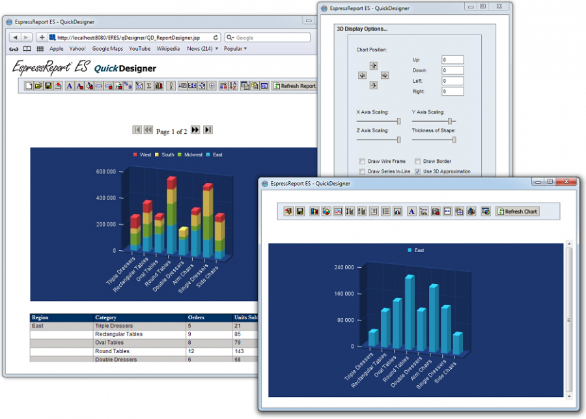
Task: Click the line chart icon in chart toolbar
Action: pyautogui.click(x=338, y=212)
